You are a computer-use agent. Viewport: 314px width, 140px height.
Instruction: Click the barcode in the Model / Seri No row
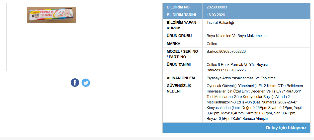pos(226,51)
